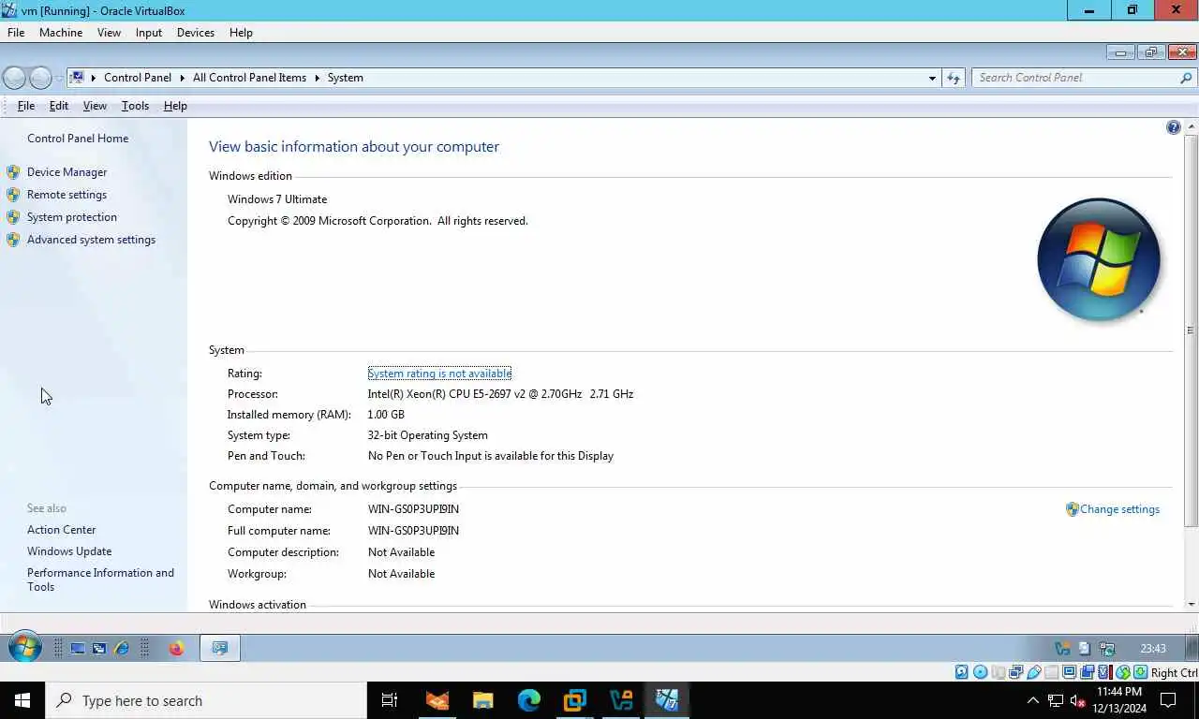Open Microsoft Edge on the host taskbar
The image size is (1199, 719).
[x=529, y=700]
